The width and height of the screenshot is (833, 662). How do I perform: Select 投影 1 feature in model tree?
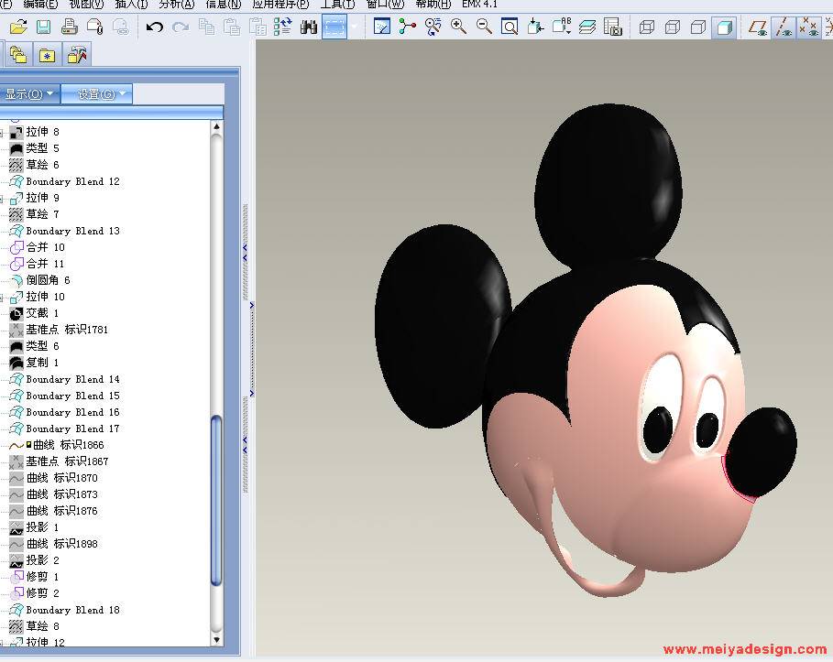(x=42, y=527)
